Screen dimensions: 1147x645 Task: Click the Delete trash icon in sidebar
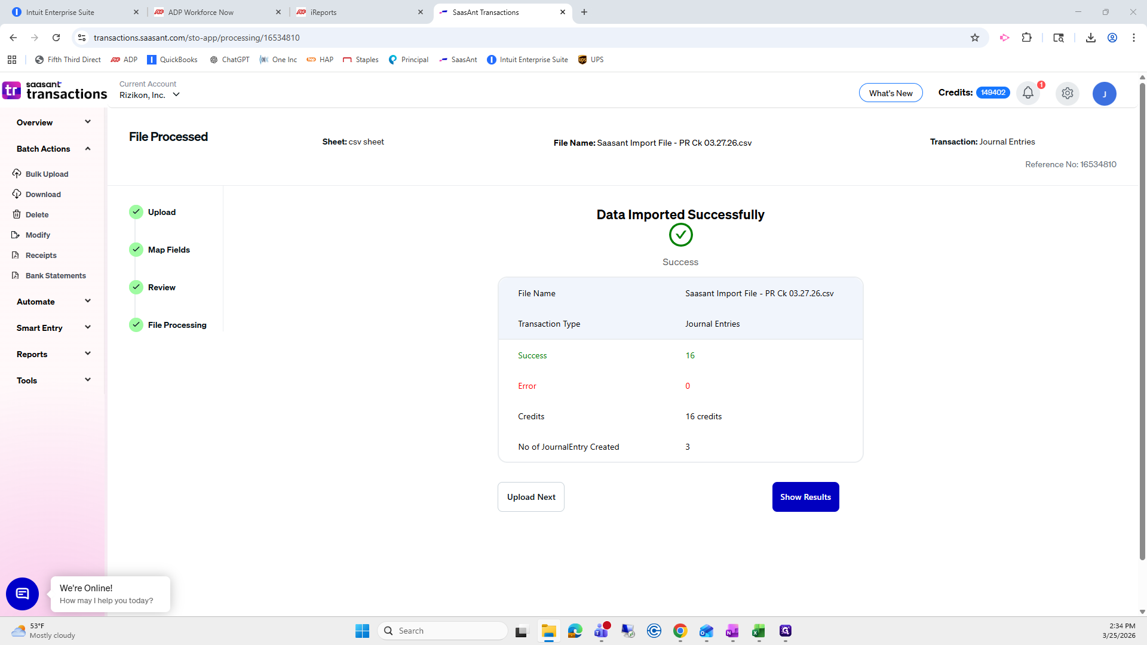click(17, 214)
